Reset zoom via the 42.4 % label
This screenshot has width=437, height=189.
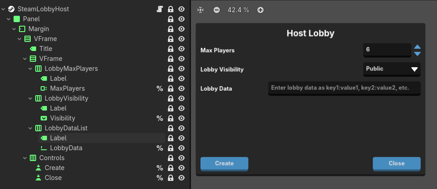tap(238, 10)
